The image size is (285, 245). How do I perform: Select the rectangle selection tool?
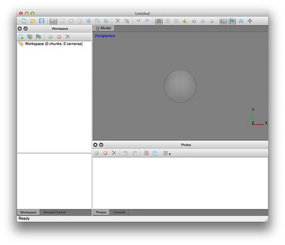pos(62,21)
